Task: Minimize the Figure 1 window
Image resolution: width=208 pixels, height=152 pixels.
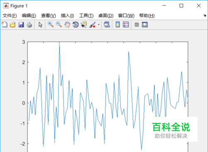Action: click(164, 6)
